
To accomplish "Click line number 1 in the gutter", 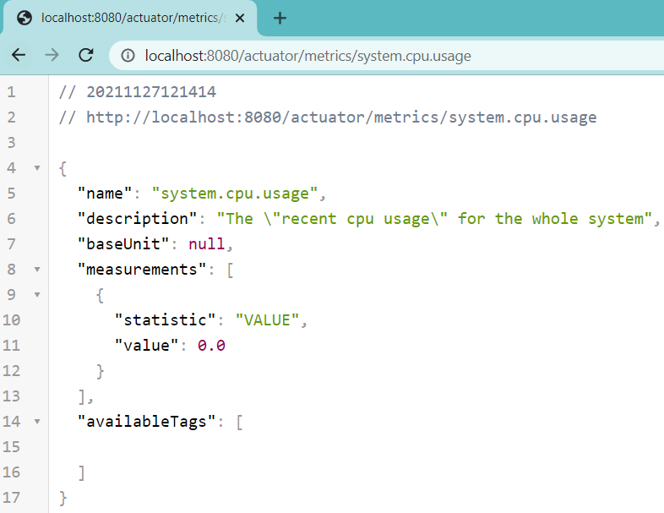I will click(x=12, y=92).
